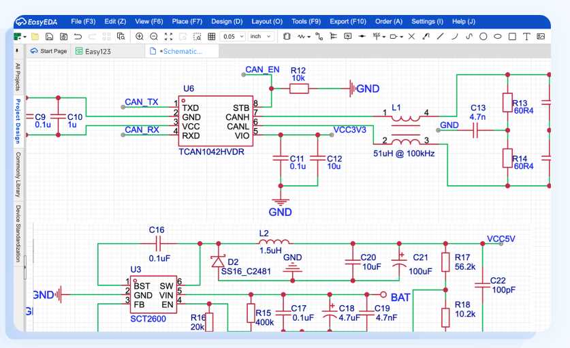The image size is (570, 348).
Task: Expand the power/ground symbol dropdown
Action: click(x=384, y=37)
